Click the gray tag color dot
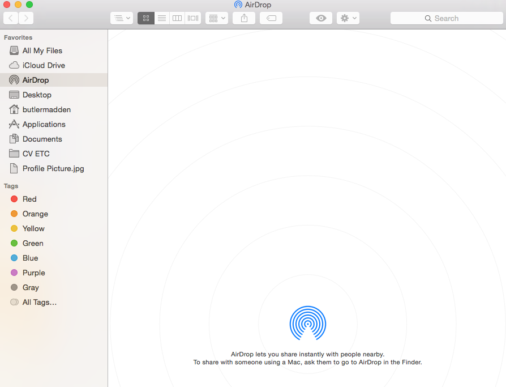This screenshot has width=506, height=387. click(x=14, y=287)
